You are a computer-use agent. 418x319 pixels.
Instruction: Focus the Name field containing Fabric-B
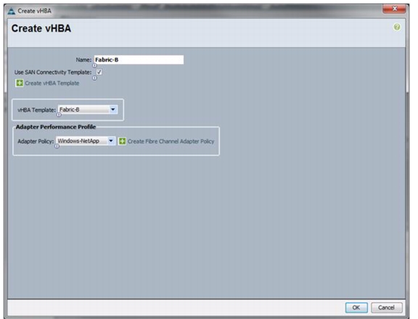(139, 60)
